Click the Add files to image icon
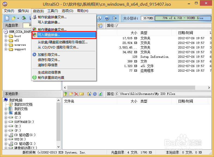Screen dimensions: 214x157 (89, 94)
